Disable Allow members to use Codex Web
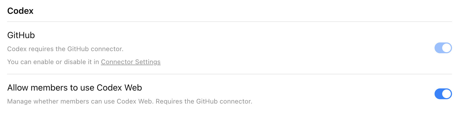Viewport: 458px width, 113px height. [x=443, y=94]
